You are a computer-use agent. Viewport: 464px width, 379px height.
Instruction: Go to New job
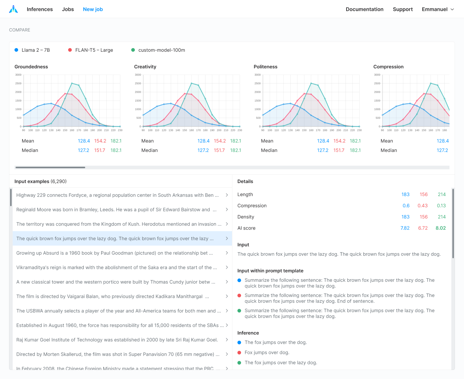93,9
